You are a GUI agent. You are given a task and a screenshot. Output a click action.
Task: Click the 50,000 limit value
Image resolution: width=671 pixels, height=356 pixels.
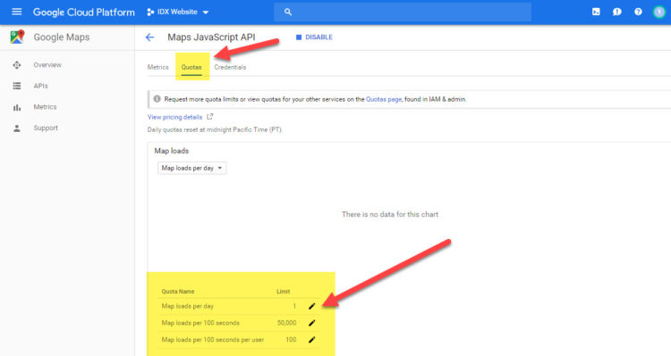286,323
